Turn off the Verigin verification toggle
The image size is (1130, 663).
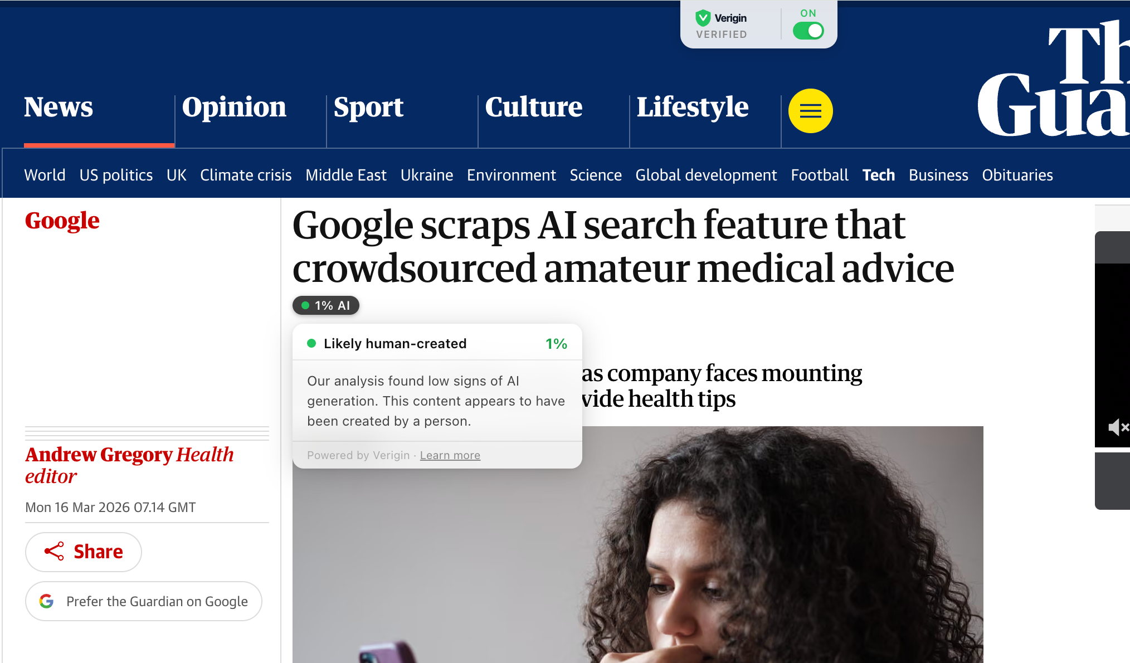click(808, 31)
